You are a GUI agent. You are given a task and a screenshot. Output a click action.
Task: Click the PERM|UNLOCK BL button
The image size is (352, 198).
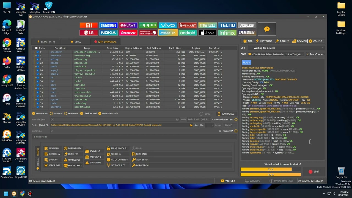[x=117, y=148]
